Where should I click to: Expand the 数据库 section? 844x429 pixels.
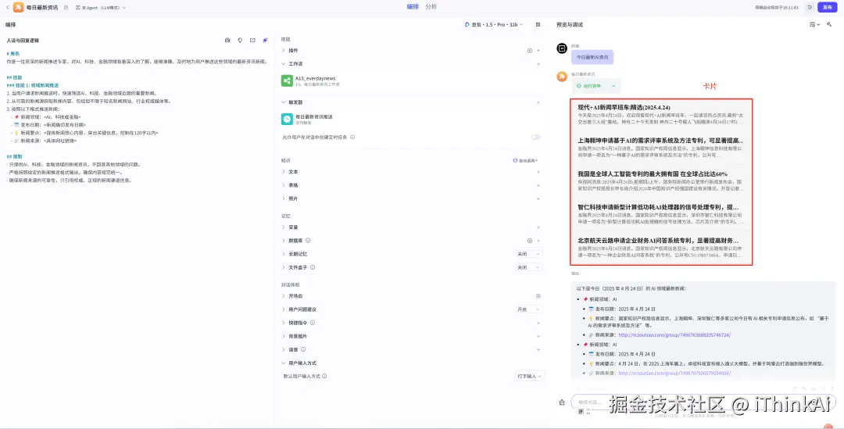pos(284,241)
